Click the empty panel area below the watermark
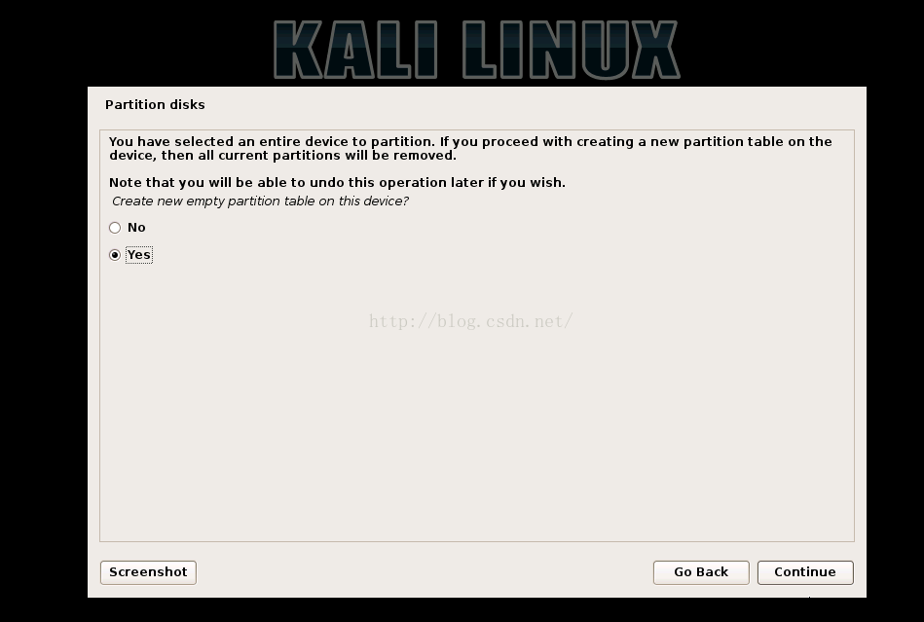This screenshot has height=622, width=924. pyautogui.click(x=477, y=436)
